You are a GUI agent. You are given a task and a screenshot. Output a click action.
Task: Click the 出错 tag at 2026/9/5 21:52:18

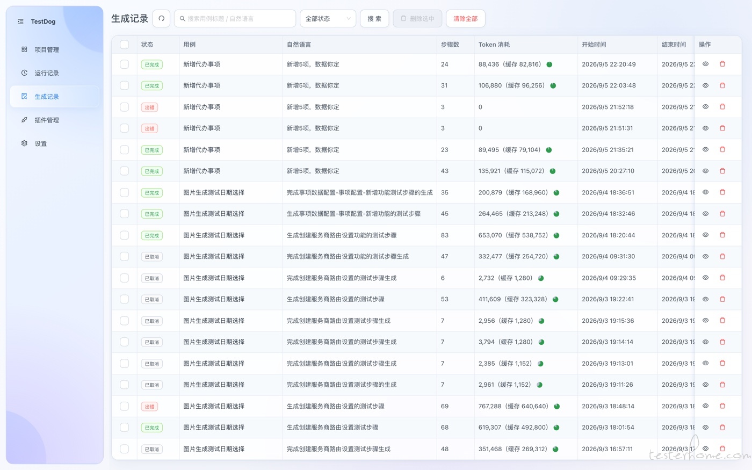pos(149,107)
